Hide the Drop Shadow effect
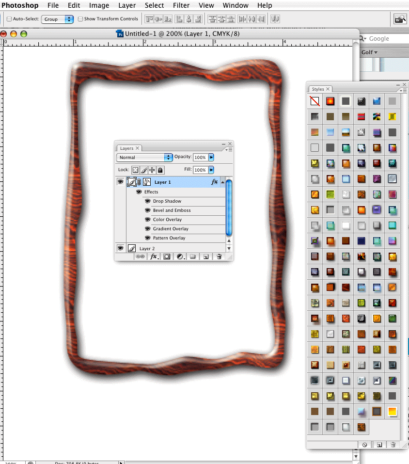 [x=148, y=201]
